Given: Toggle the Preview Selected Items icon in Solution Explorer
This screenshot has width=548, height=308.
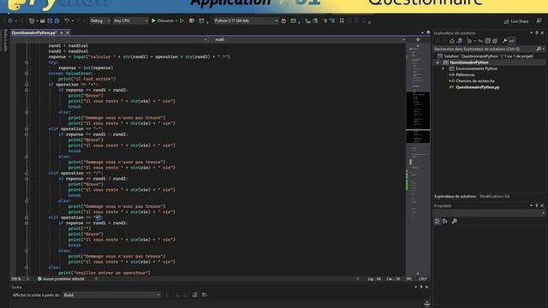Looking at the screenshot, I should tap(512, 41).
